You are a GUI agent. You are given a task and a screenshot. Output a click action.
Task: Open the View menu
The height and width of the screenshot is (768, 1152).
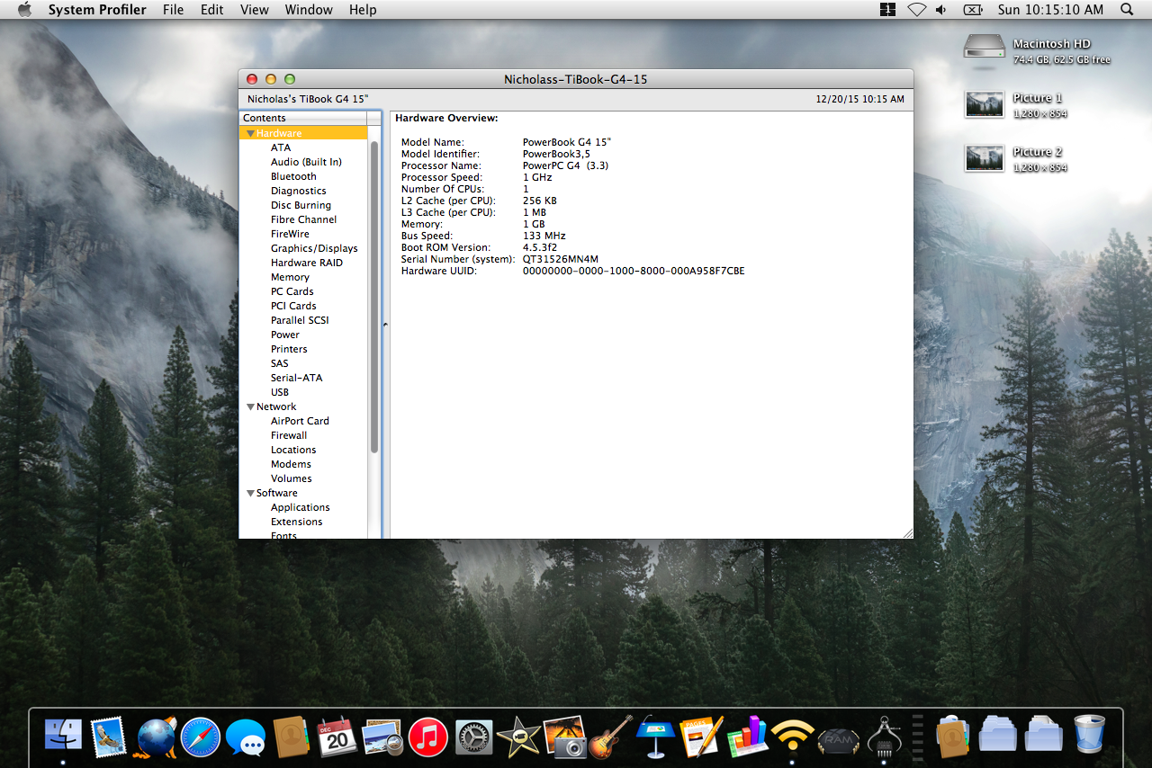coord(255,10)
